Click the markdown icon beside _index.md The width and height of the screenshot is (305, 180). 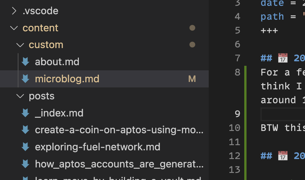pyautogui.click(x=25, y=113)
